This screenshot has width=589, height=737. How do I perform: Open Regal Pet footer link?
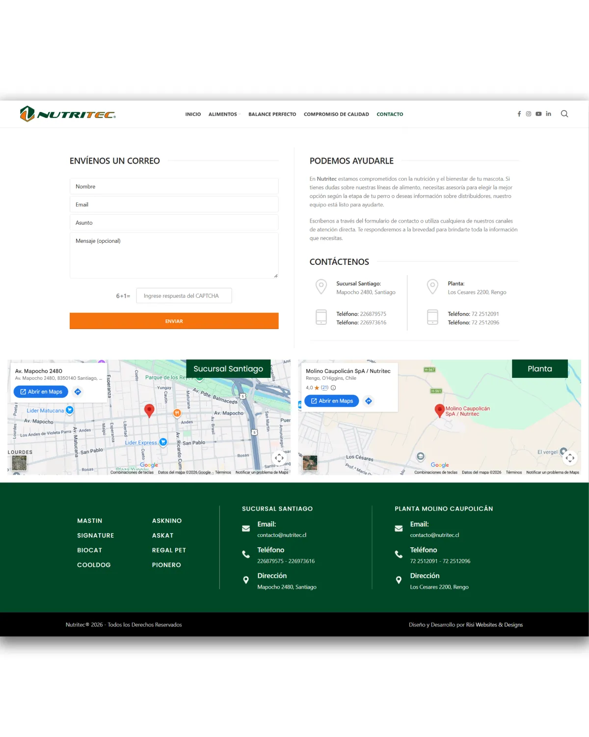pos(169,550)
